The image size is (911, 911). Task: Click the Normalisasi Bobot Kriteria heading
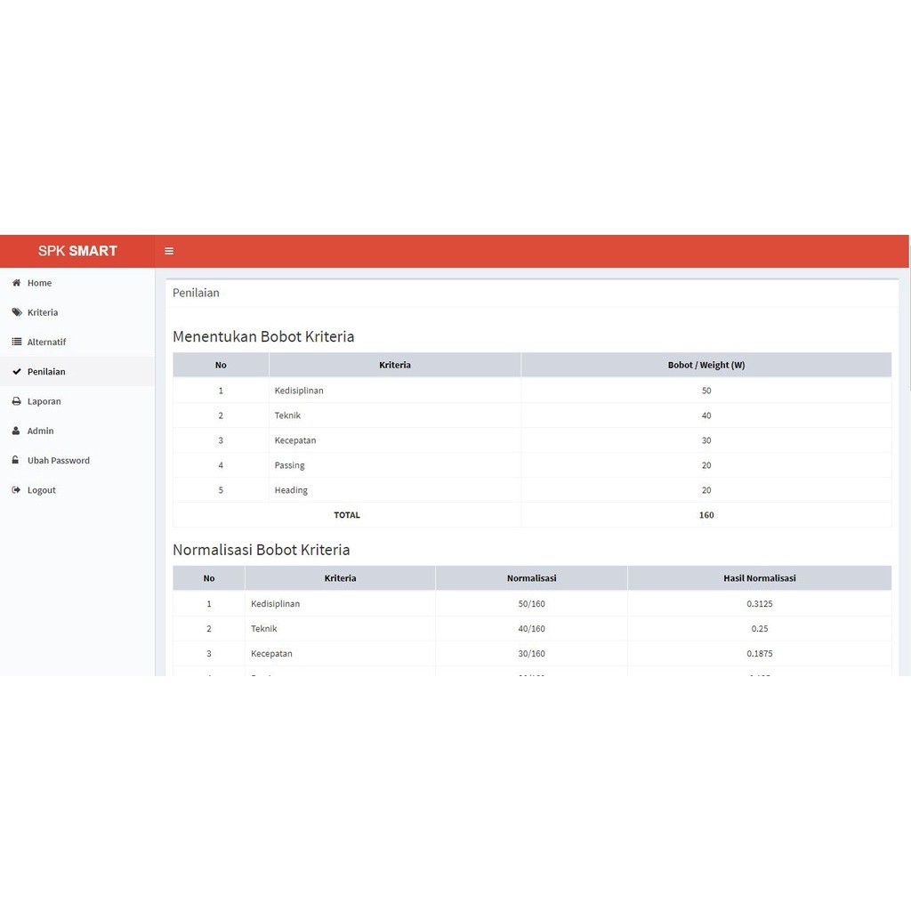coord(261,550)
